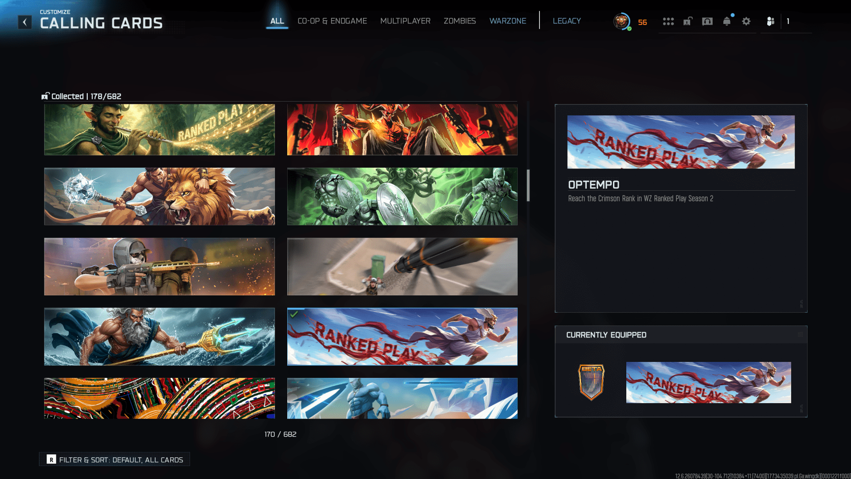Click the equipped calling card preview
Screen dimensions: 851x479
click(x=708, y=382)
